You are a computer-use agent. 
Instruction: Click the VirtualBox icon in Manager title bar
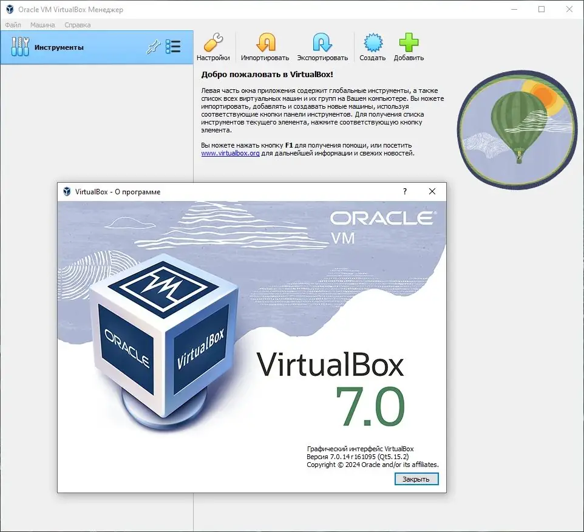[x=10, y=9]
